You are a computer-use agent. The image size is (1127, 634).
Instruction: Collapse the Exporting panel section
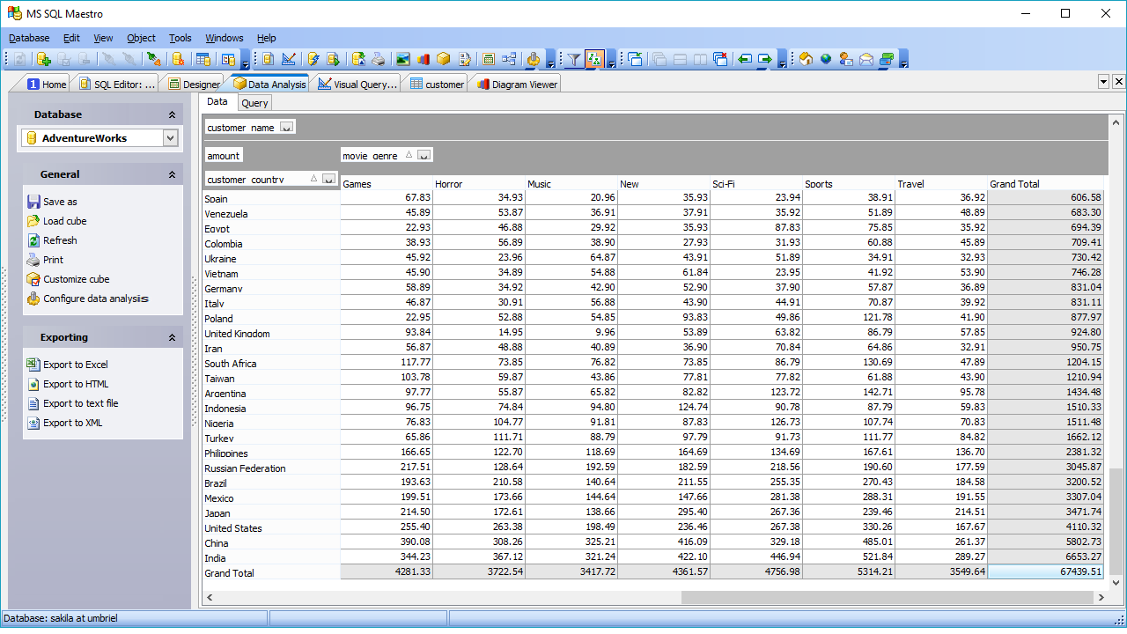tap(172, 337)
